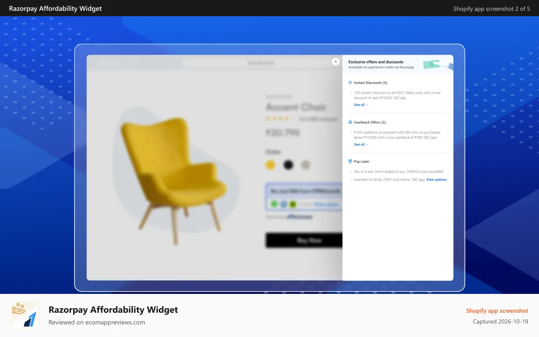Screen dimensions: 539x337
Task: Click the blurred EMI offer widget box
Action: 304,197
